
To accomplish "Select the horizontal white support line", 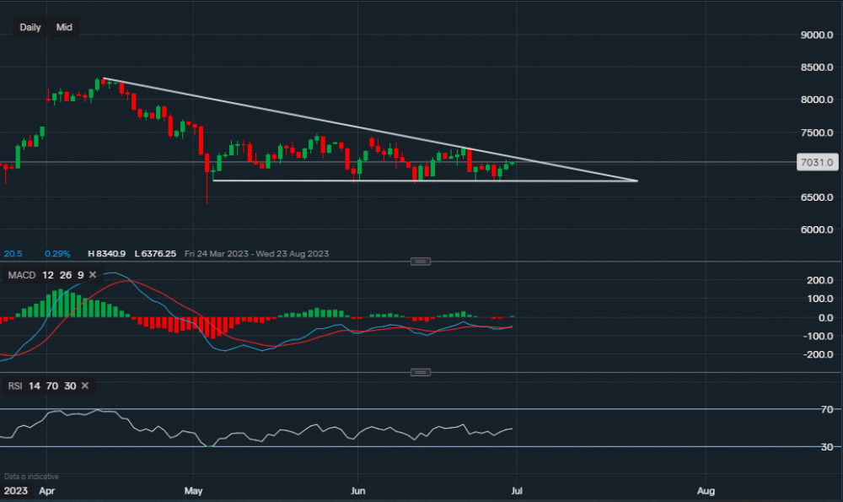I will (x=421, y=181).
